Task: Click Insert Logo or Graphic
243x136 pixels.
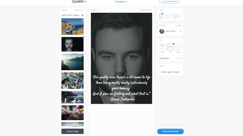Action: 170,72
